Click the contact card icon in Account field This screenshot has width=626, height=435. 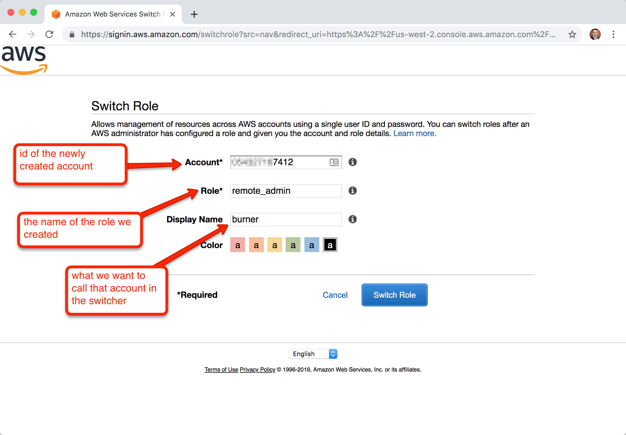coord(334,162)
